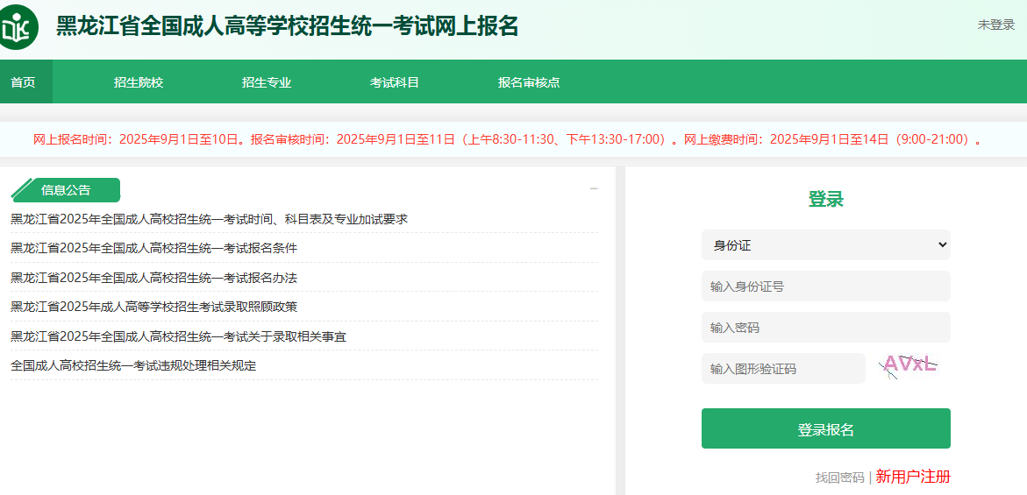Open the 招生院校 menu item
The width and height of the screenshot is (1027, 495).
pyautogui.click(x=139, y=82)
